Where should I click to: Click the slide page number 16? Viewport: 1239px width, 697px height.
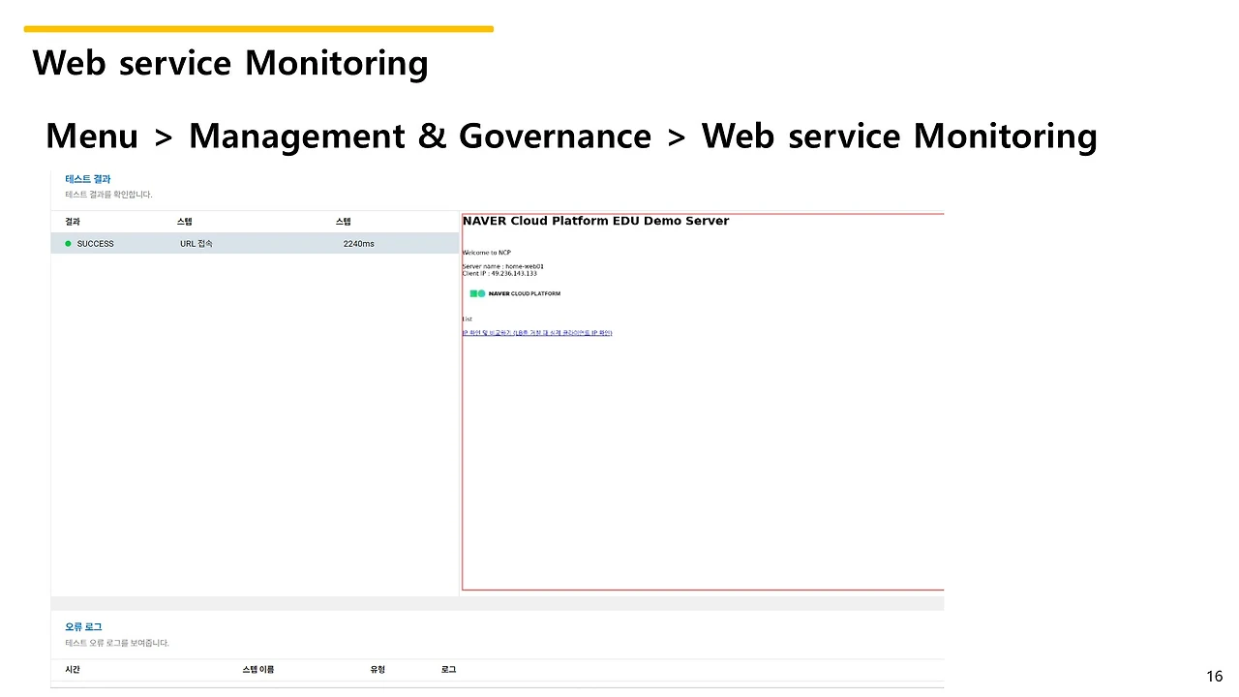1215,676
